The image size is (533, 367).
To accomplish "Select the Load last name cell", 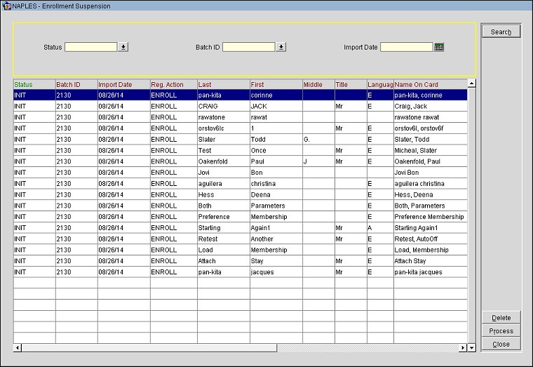I will click(224, 250).
